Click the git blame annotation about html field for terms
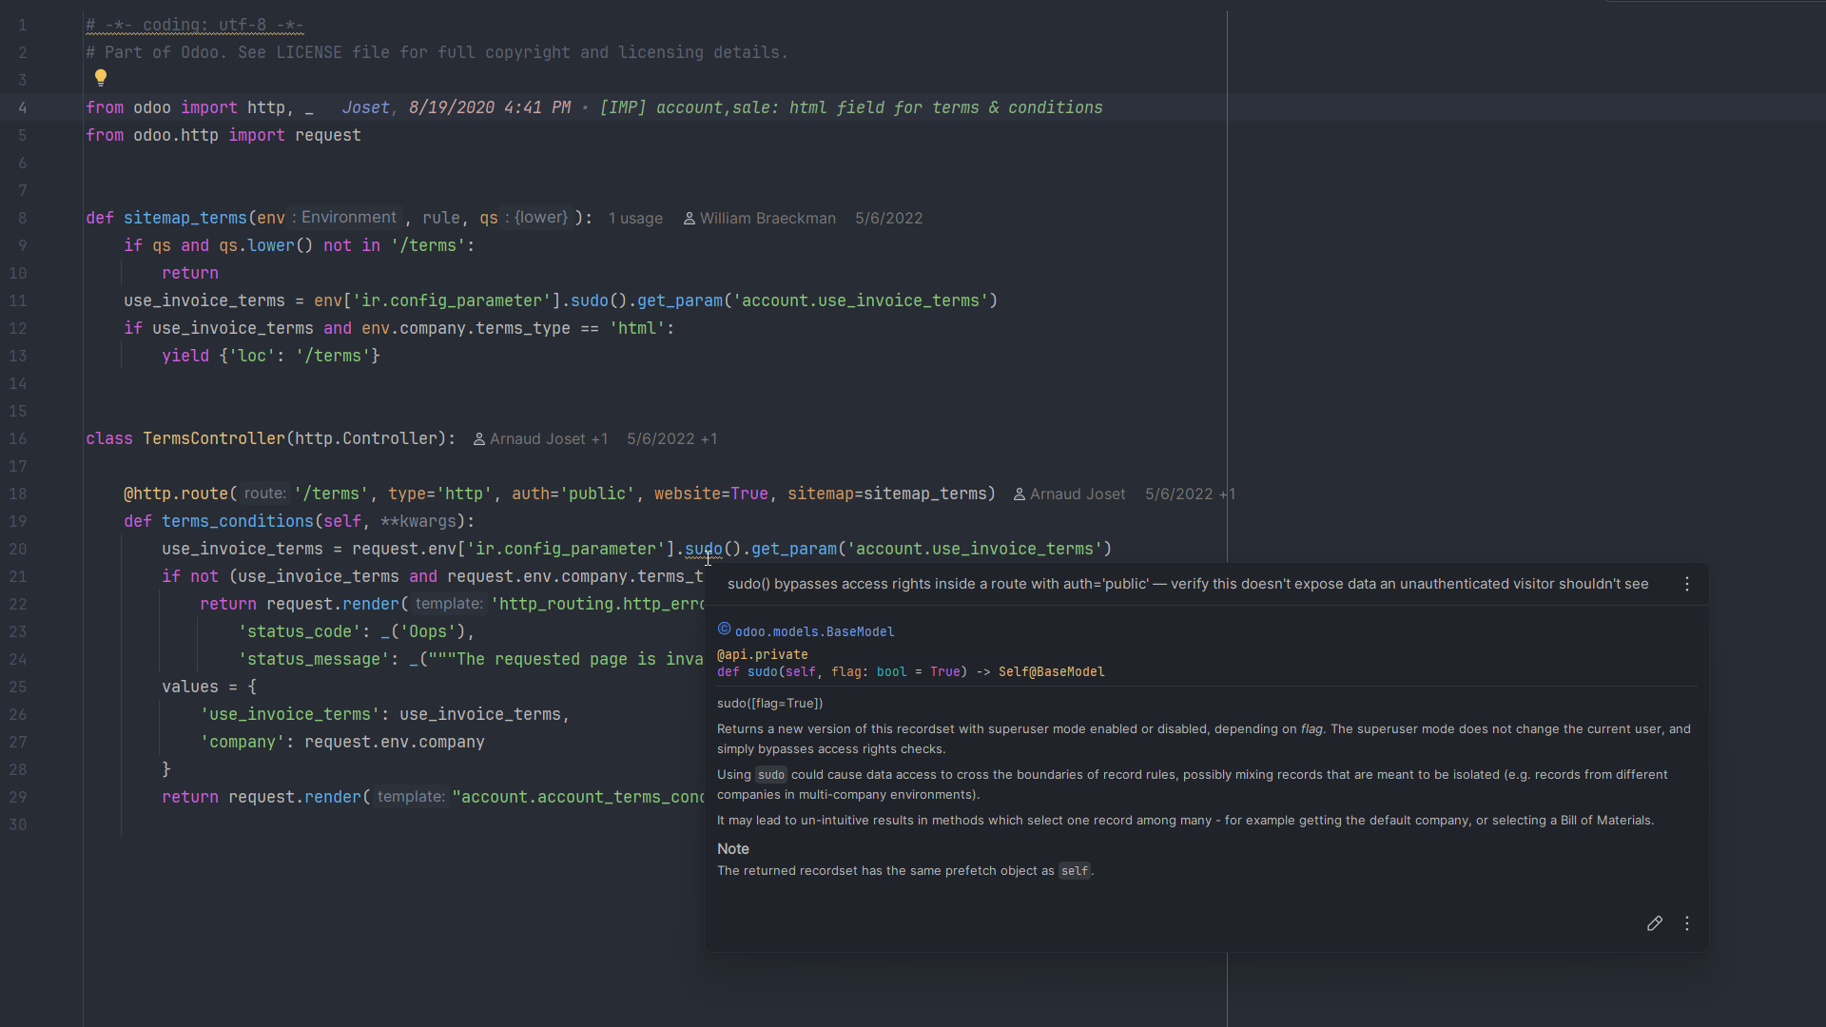This screenshot has width=1826, height=1027. [722, 107]
